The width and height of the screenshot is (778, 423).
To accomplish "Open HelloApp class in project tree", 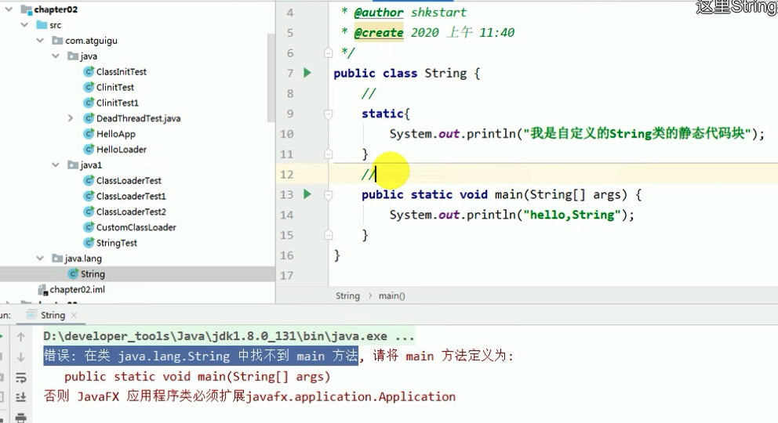I will click(x=115, y=134).
